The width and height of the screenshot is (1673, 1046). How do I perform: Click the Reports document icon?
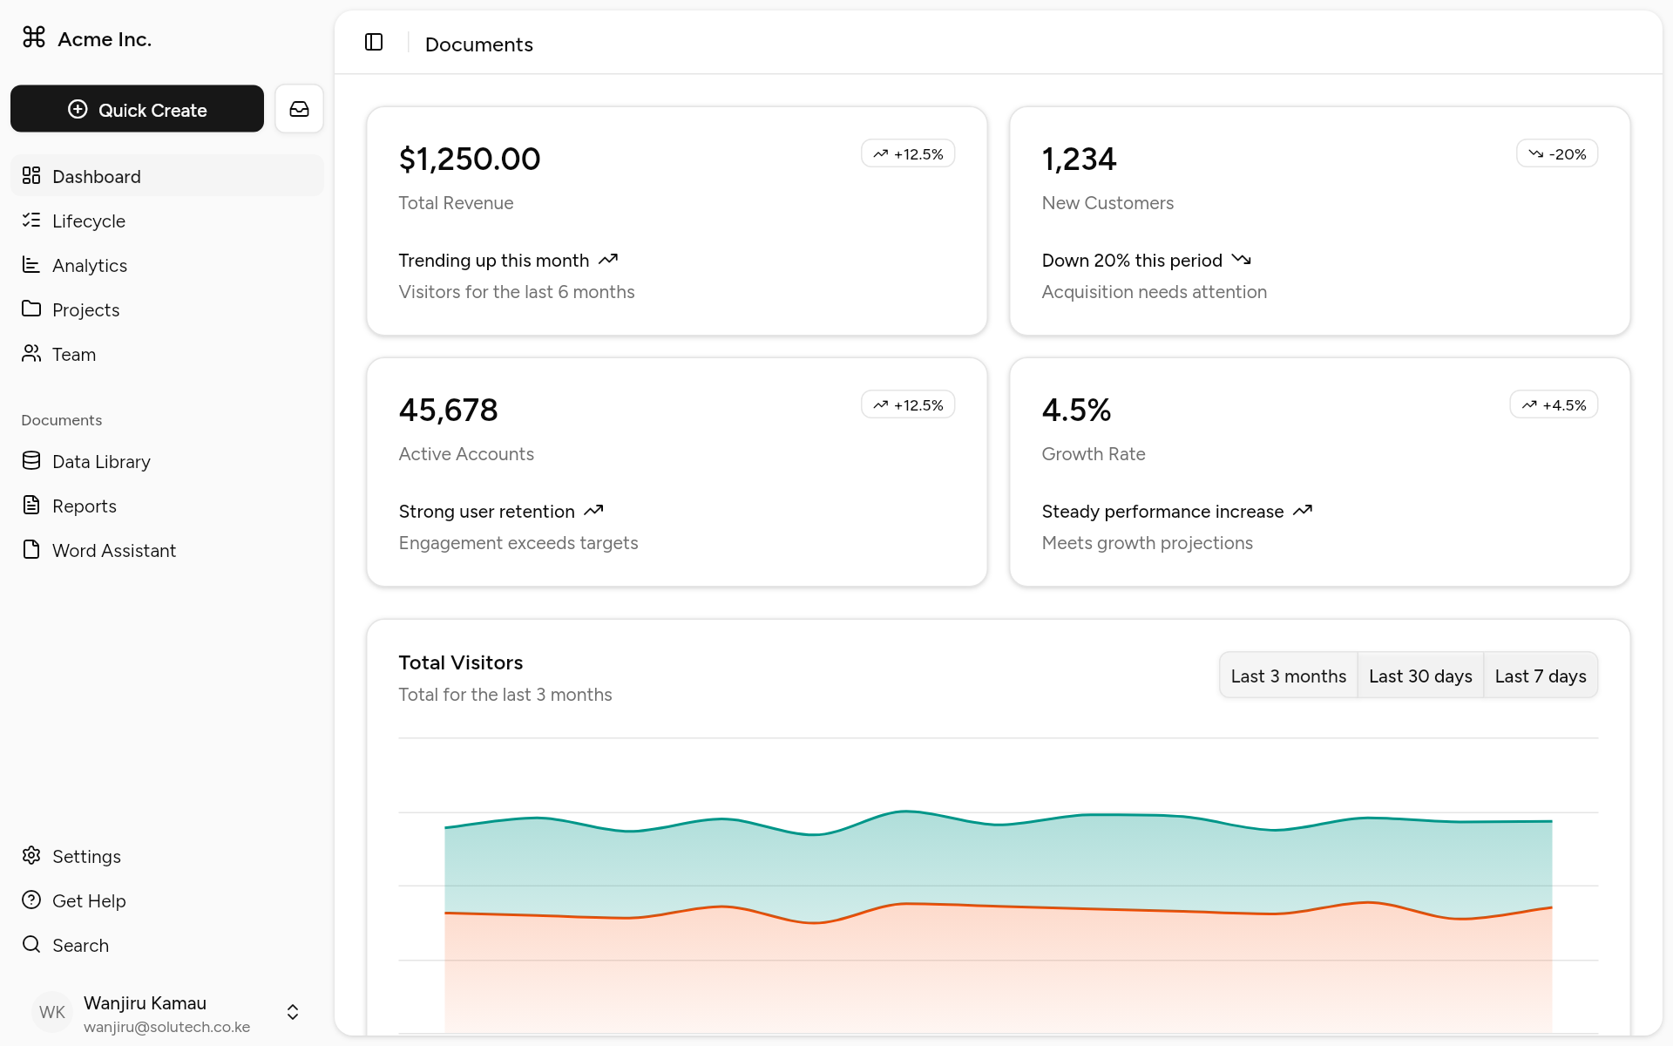[x=31, y=505]
